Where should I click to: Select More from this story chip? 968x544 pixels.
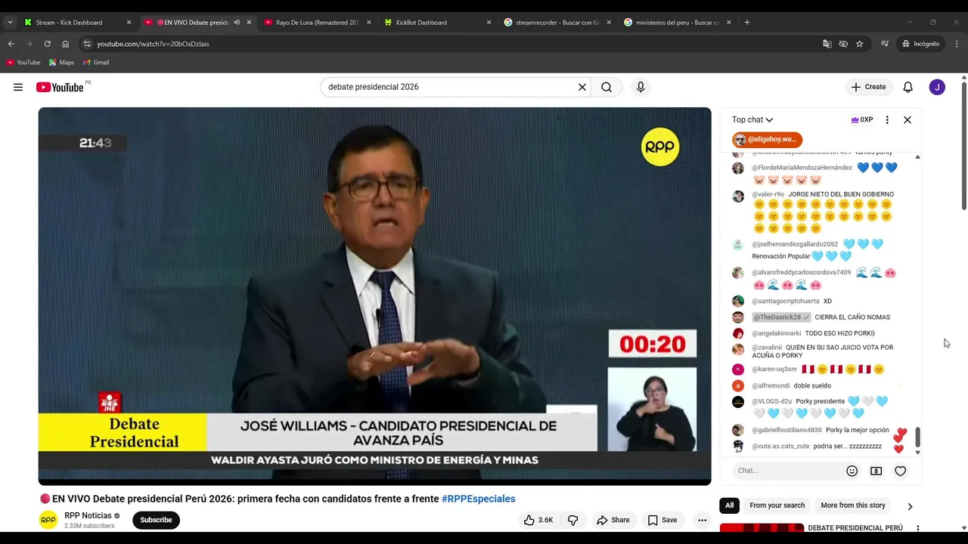(x=853, y=505)
